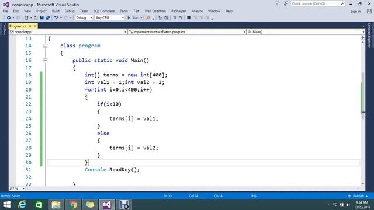
Task: Open the 157 % zoom level dropdown
Action: [17, 188]
